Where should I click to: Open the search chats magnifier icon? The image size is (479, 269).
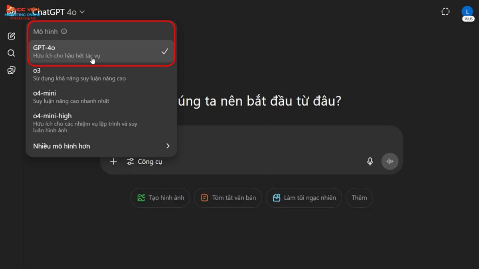tap(11, 53)
